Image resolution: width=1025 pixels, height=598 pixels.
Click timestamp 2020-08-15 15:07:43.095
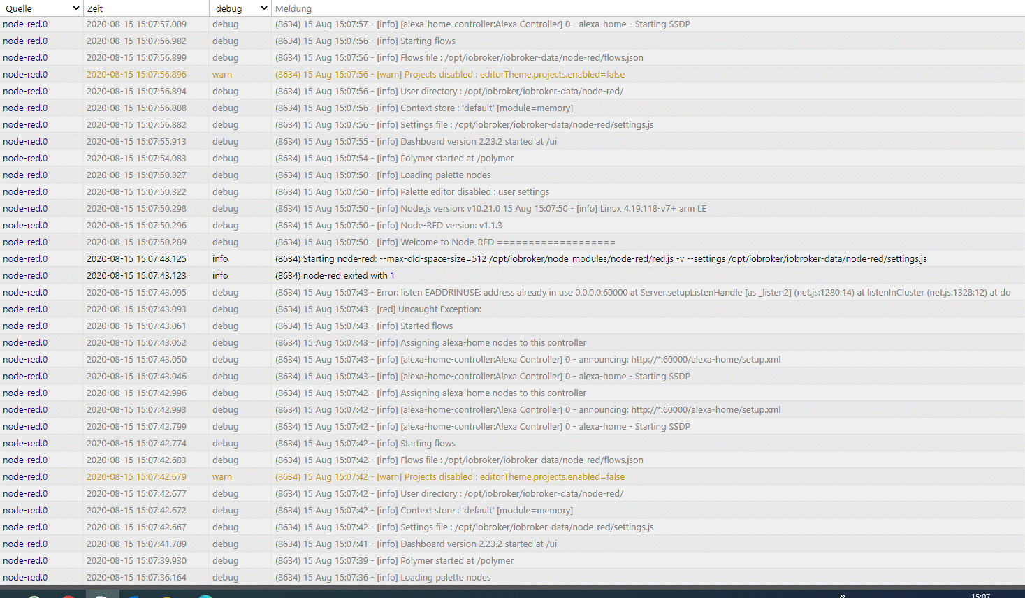[x=136, y=293]
